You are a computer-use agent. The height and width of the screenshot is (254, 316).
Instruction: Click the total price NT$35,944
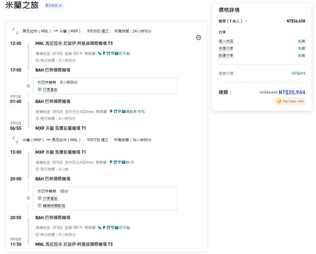[291, 92]
